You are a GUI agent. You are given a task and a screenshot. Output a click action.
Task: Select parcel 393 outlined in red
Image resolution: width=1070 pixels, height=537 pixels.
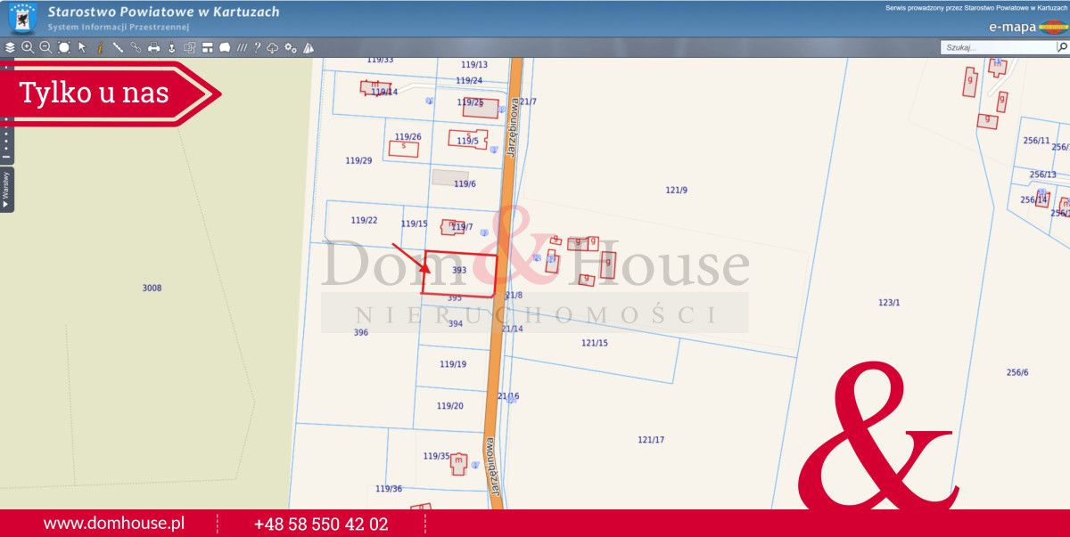(x=459, y=273)
